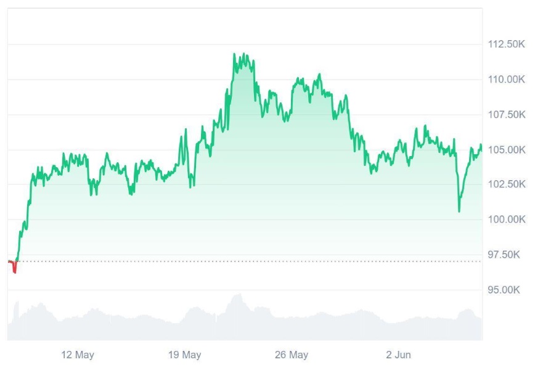This screenshot has width=543, height=370.
Task: Click the dotted opening-price baseline
Action: (247, 261)
